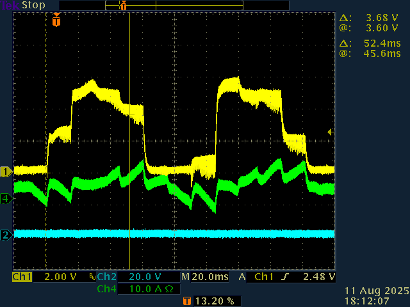Viewport: 410px width, 307px height.
Task: Click the yellow channel 1 ground marker
Action: point(6,171)
